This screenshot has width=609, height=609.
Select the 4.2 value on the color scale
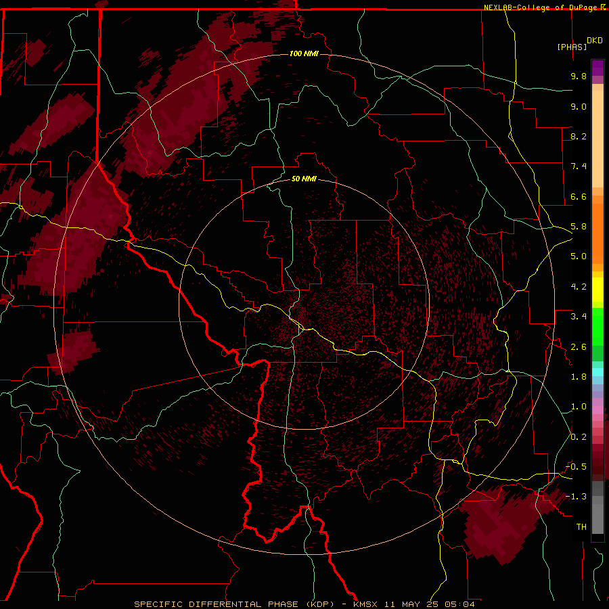point(579,287)
